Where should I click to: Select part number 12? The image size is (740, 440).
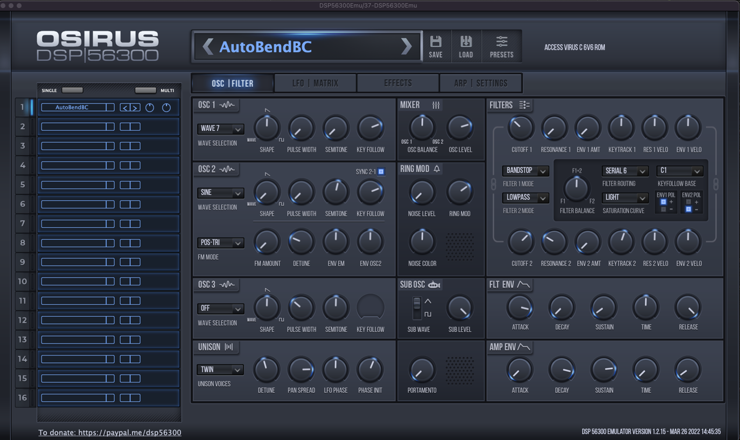pyautogui.click(x=23, y=320)
